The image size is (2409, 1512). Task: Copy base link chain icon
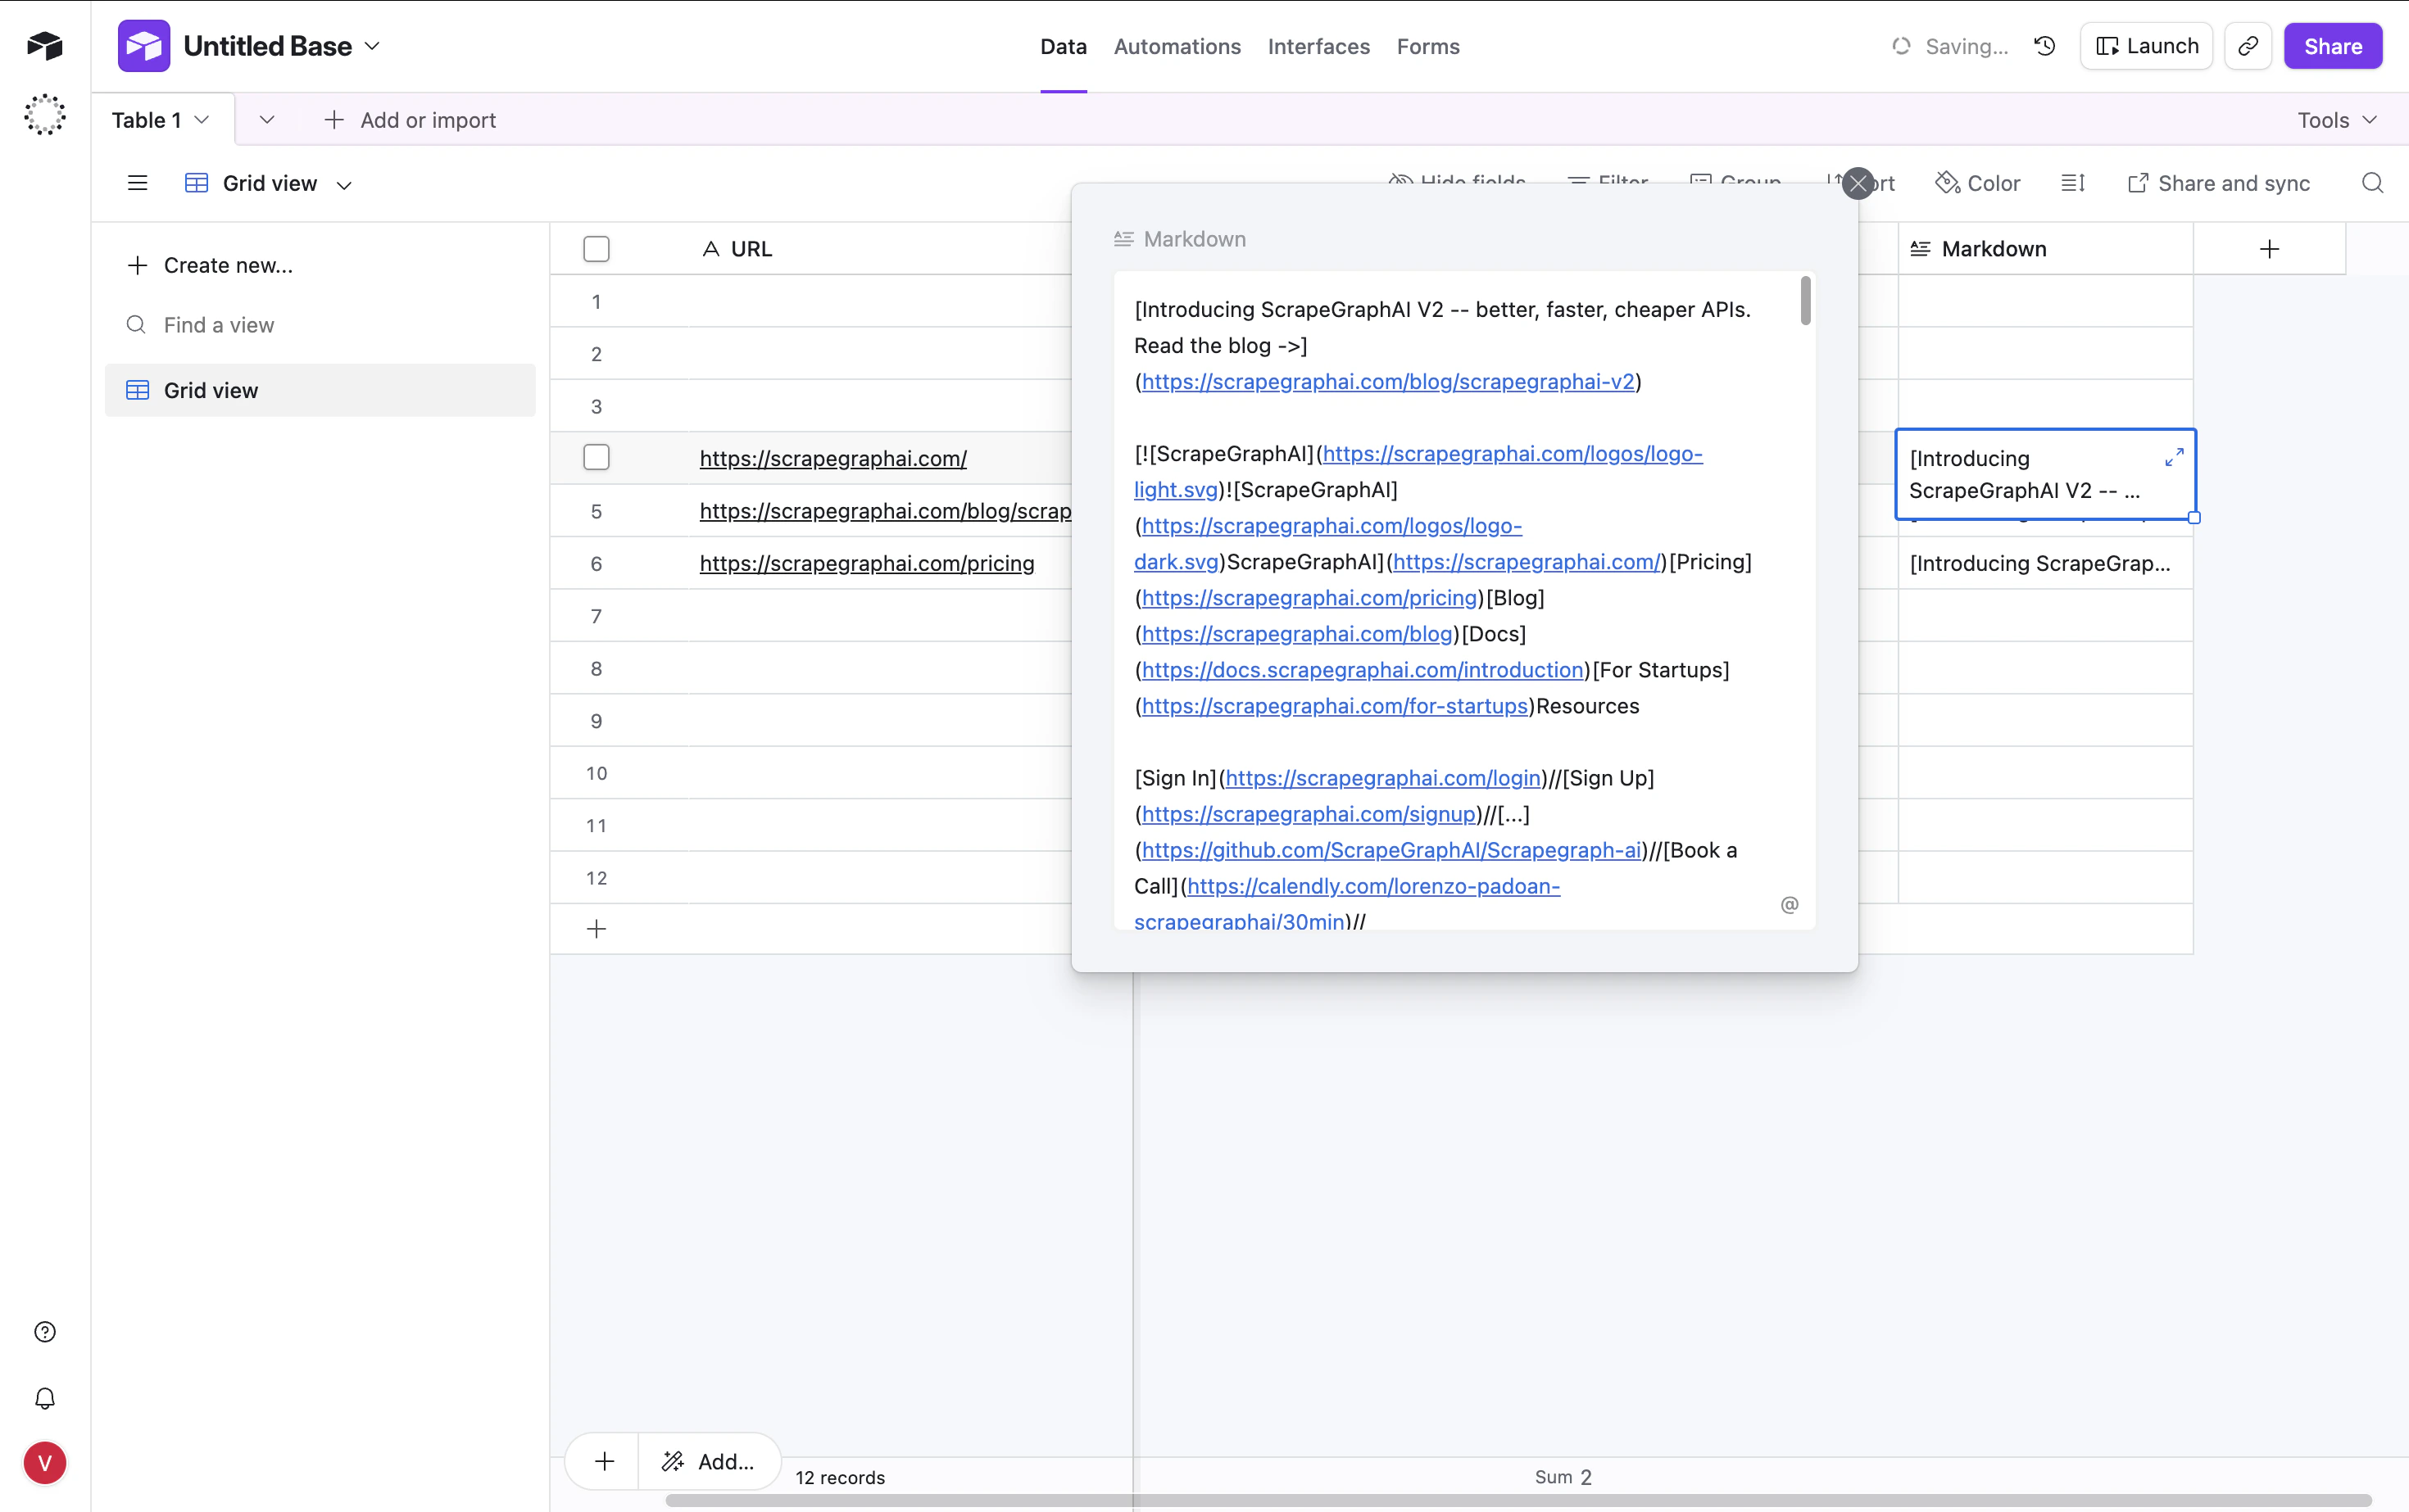(x=2248, y=46)
